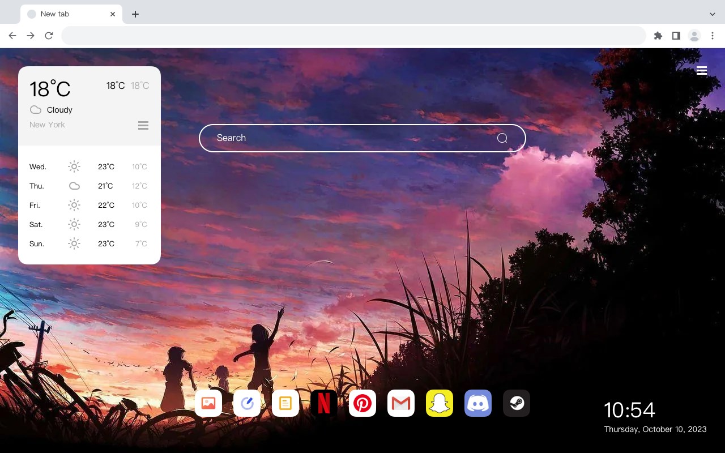Open the yellow notes shortcut icon

click(285, 403)
